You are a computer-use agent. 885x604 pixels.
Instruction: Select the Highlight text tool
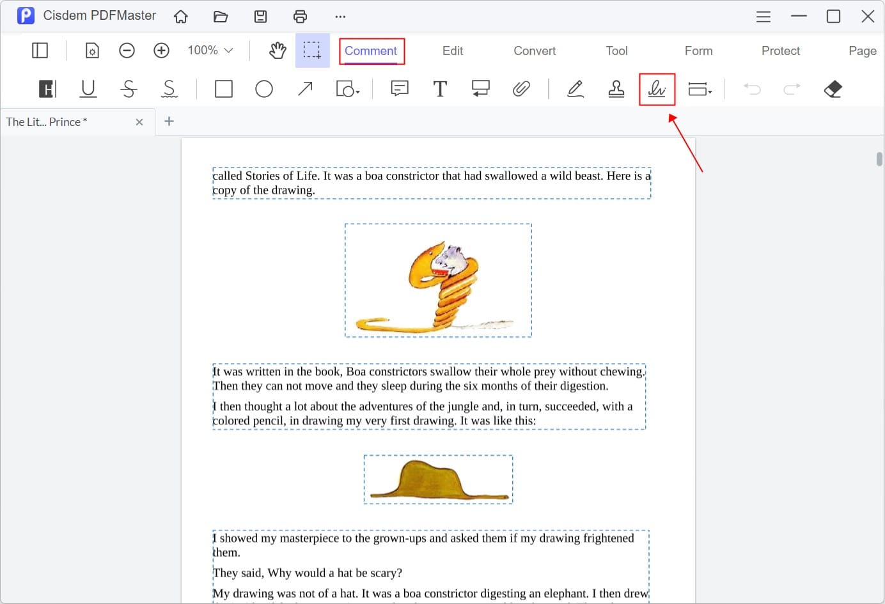pyautogui.click(x=47, y=89)
